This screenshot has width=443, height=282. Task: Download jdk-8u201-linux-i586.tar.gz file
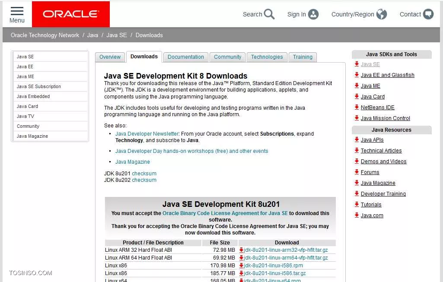[x=275, y=273]
